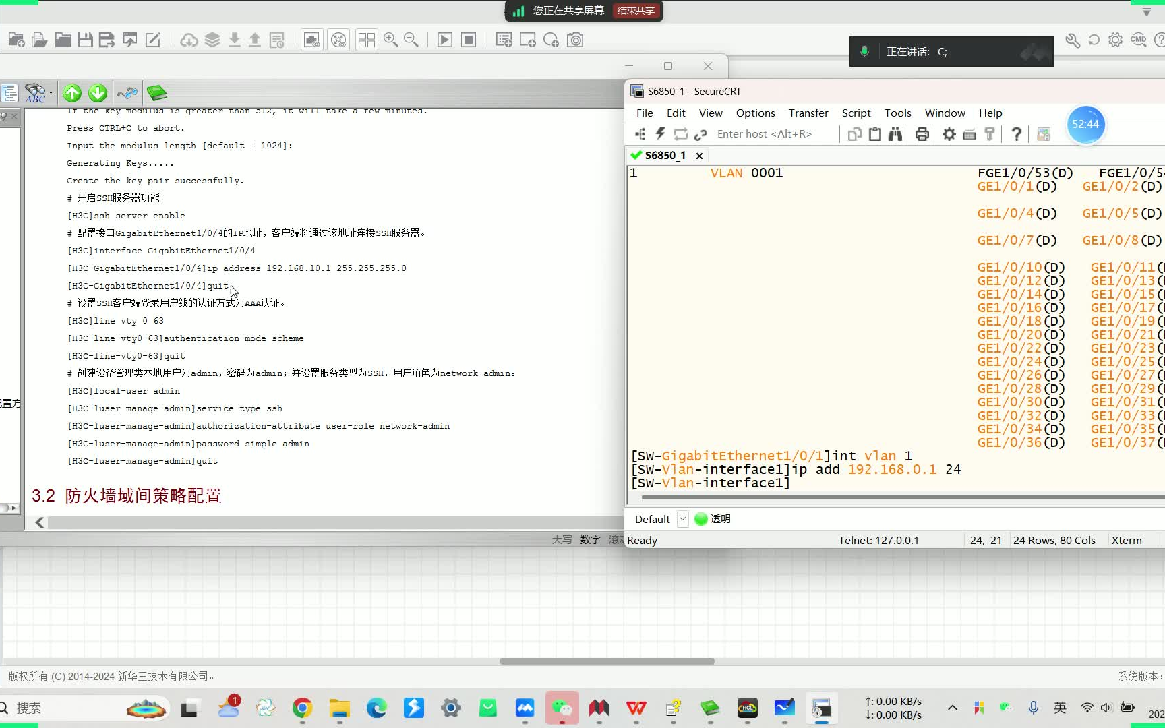The width and height of the screenshot is (1165, 728).
Task: Click the new project folder icon in HCL toolbar
Action: tap(16, 40)
